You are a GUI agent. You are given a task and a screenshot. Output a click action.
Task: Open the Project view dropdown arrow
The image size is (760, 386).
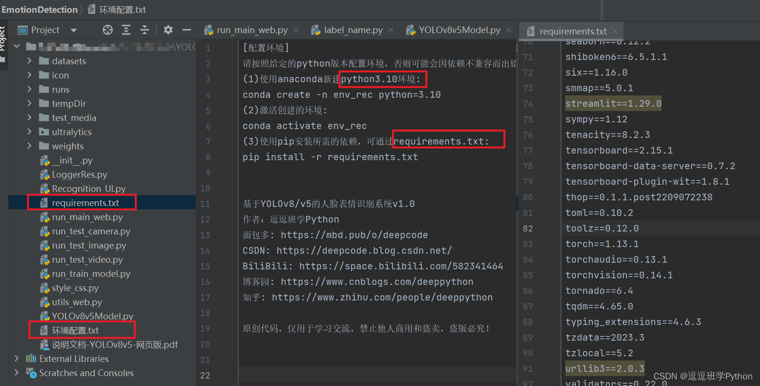click(74, 30)
